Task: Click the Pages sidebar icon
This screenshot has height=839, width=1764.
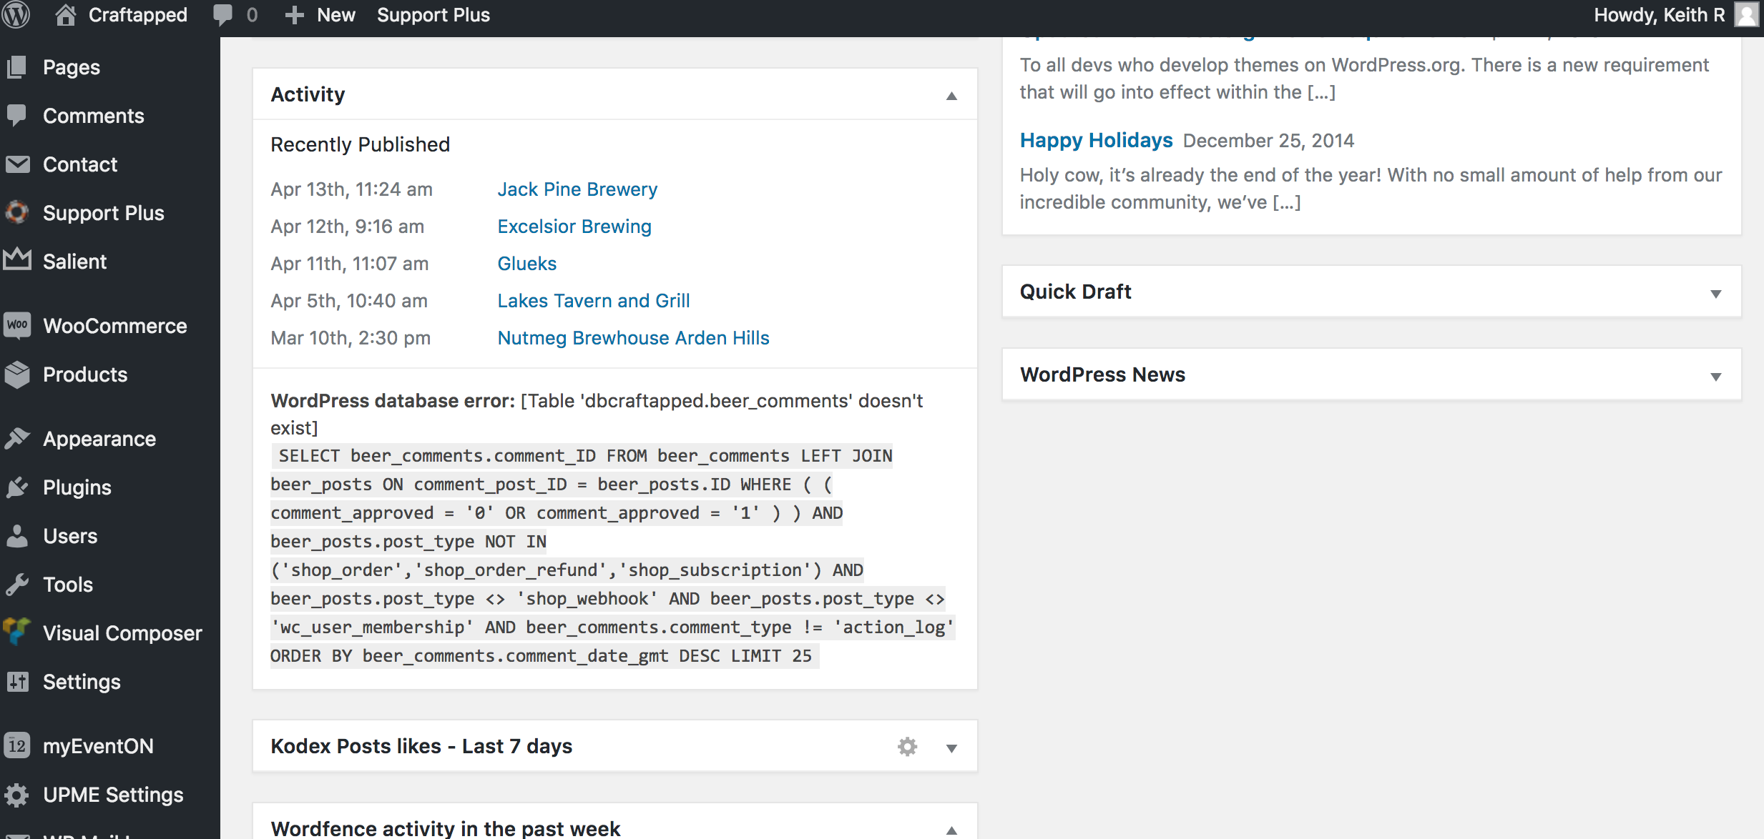Action: pos(17,67)
